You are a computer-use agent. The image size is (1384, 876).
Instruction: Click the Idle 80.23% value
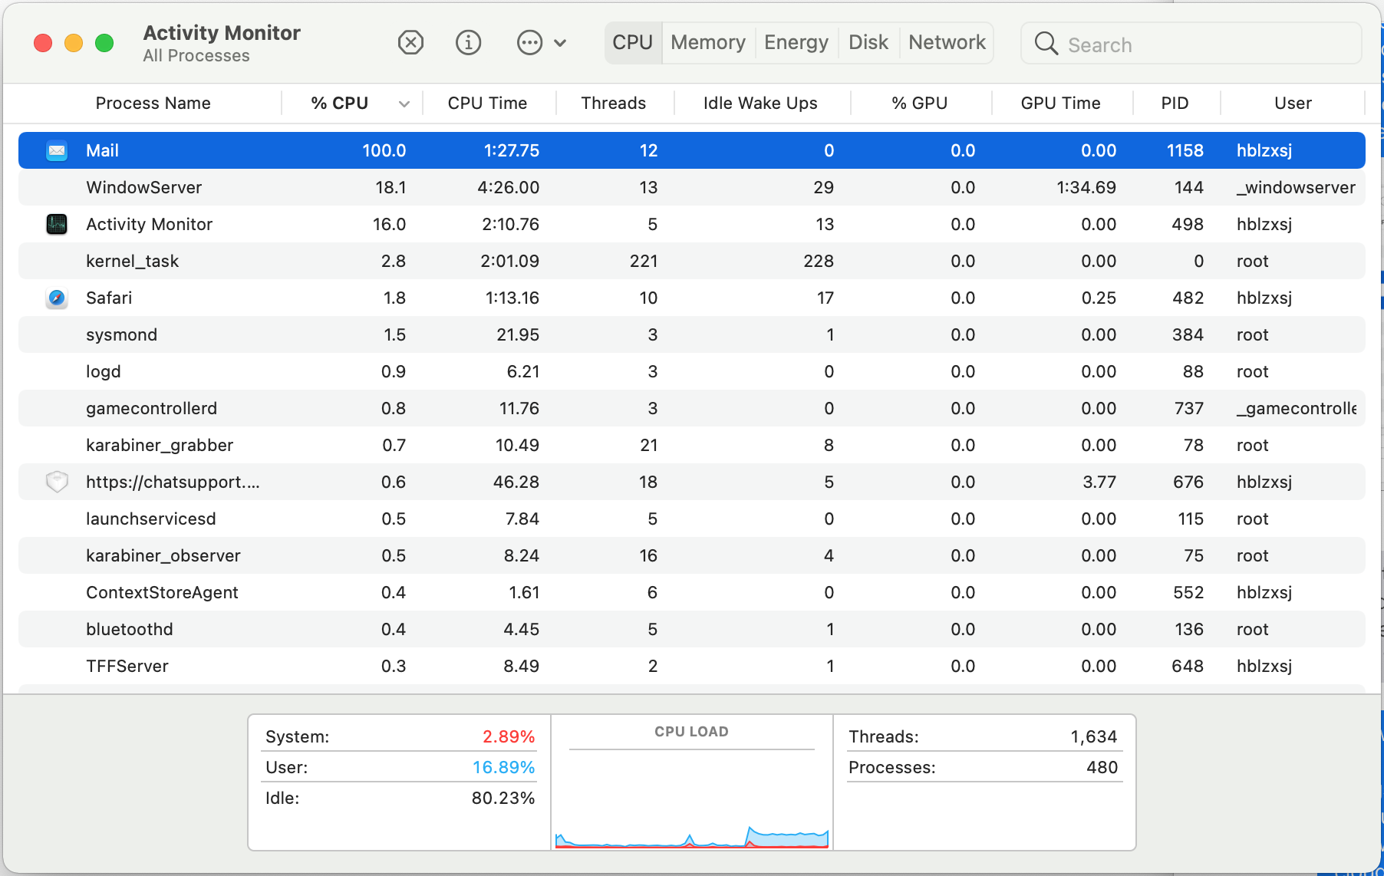[503, 798]
